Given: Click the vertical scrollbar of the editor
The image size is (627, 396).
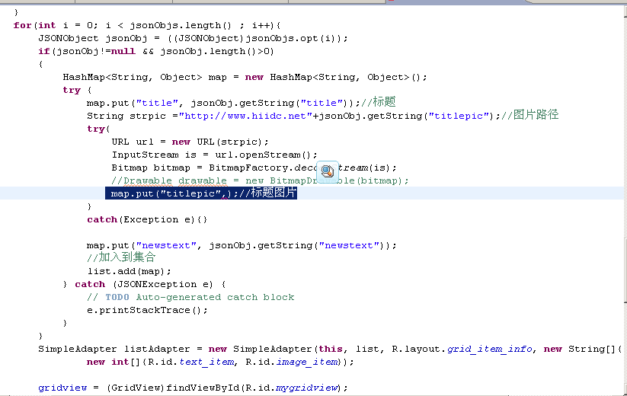Looking at the screenshot, I should tap(625, 200).
